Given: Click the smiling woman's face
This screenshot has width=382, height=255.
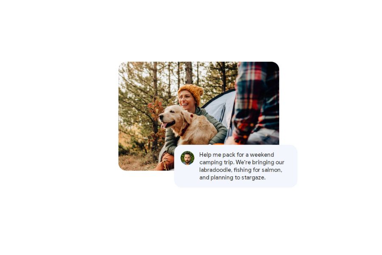Looking at the screenshot, I should [186, 100].
